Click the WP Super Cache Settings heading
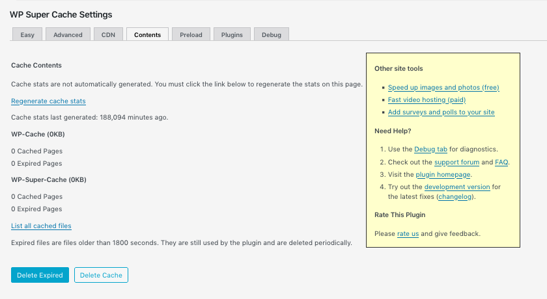 [x=61, y=14]
